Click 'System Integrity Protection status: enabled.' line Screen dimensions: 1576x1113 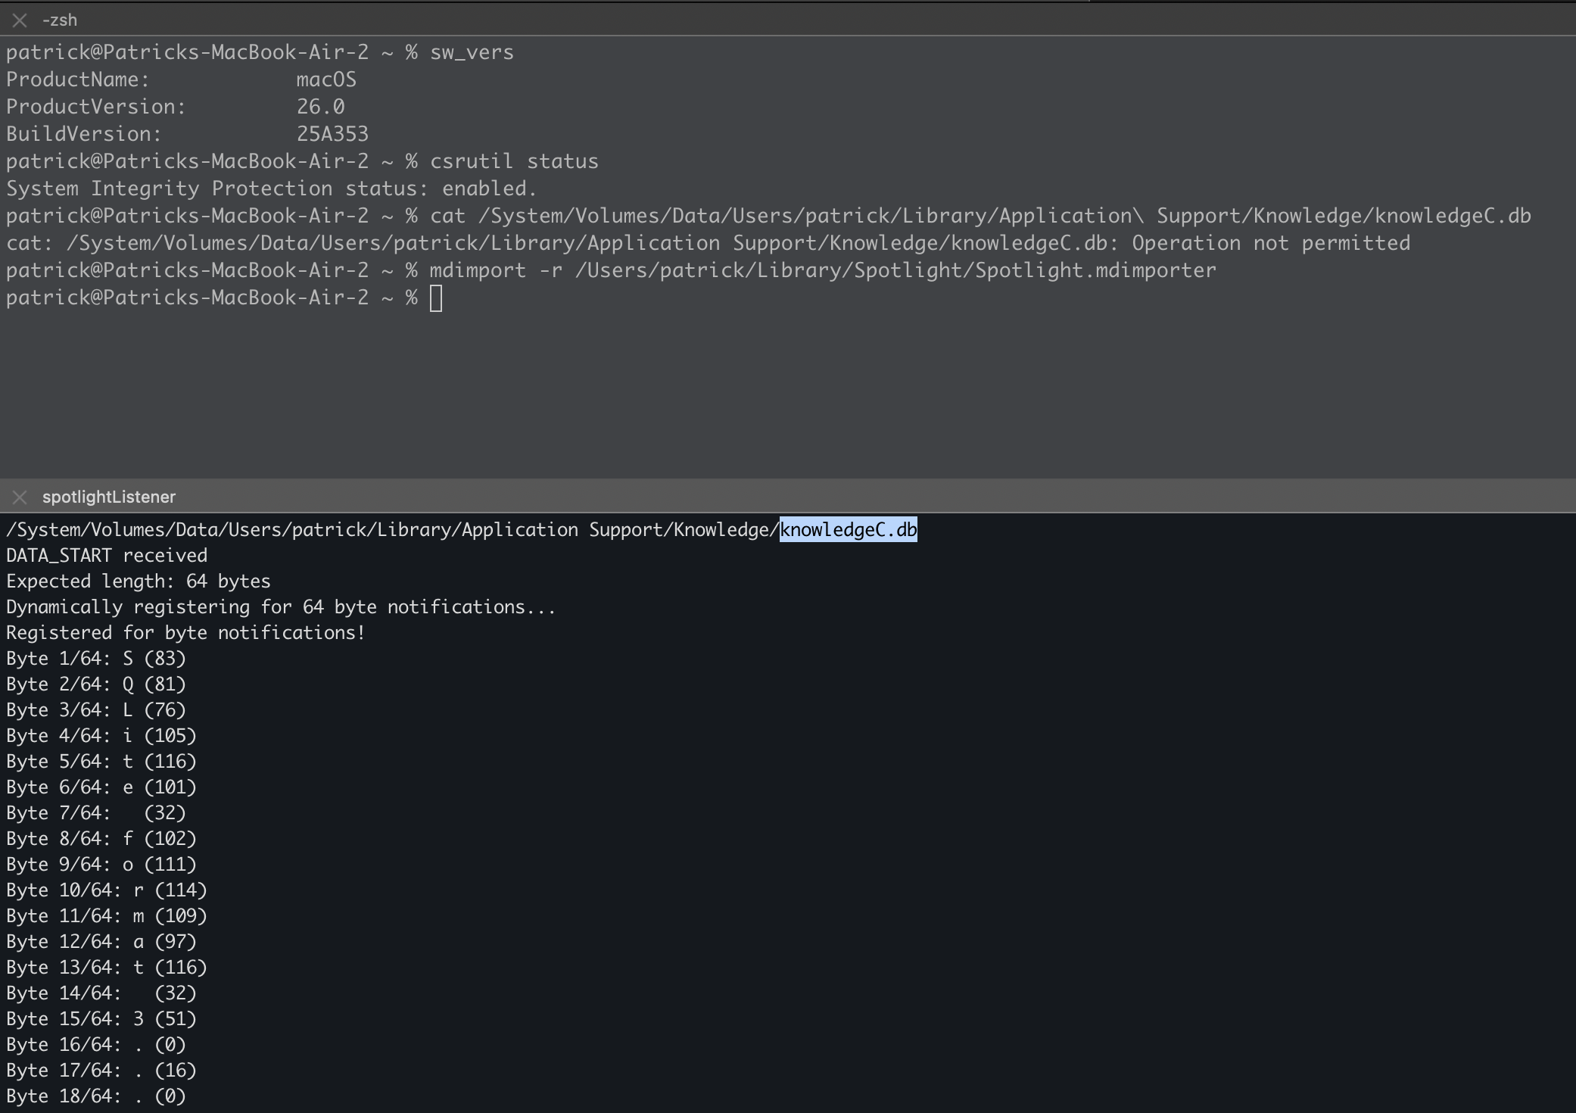tap(271, 189)
